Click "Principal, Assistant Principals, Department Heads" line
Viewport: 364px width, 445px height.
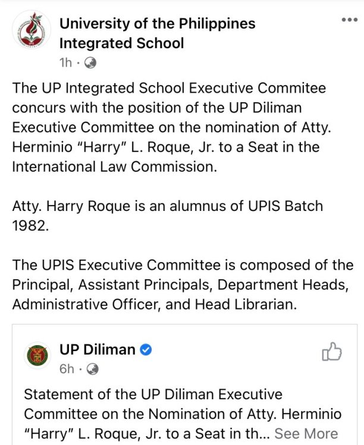pos(182,284)
